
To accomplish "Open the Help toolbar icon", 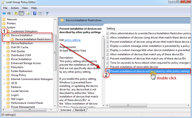I will pos(35,13).
